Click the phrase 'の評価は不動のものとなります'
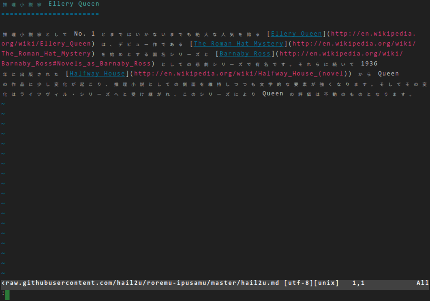The image size is (430, 301). coord(348,94)
